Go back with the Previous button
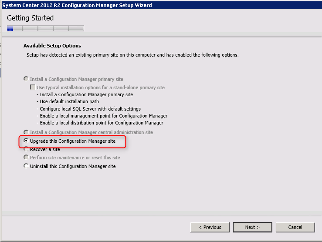 point(210,227)
